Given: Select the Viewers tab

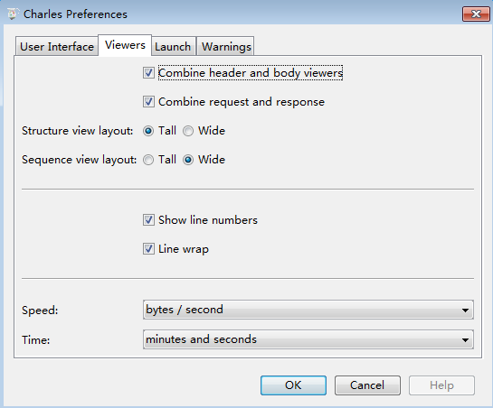Looking at the screenshot, I should click(x=125, y=45).
